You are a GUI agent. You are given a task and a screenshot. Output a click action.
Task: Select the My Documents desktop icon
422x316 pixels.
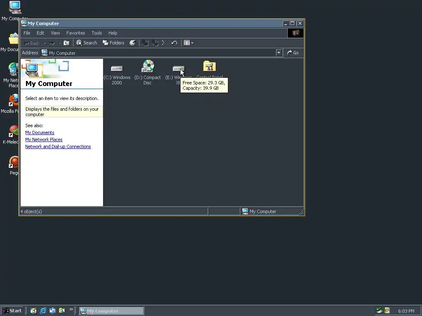click(10, 42)
